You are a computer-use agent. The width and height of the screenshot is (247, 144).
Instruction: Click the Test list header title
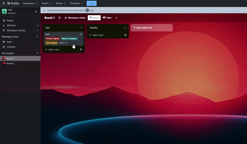[x=47, y=27]
